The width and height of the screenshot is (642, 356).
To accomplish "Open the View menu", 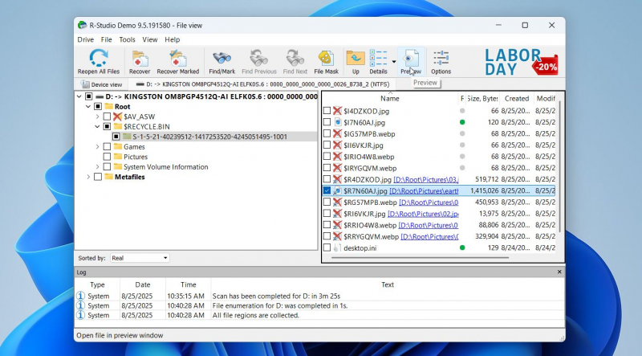I will pyautogui.click(x=150, y=39).
